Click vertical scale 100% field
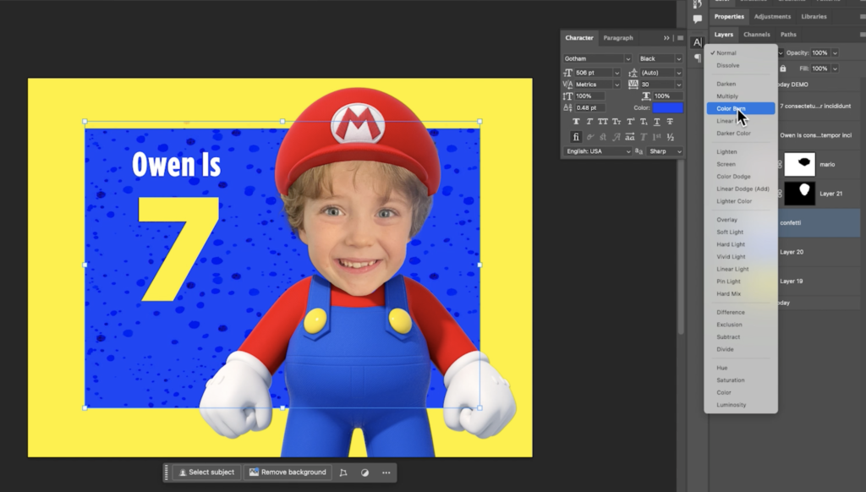 click(x=589, y=96)
